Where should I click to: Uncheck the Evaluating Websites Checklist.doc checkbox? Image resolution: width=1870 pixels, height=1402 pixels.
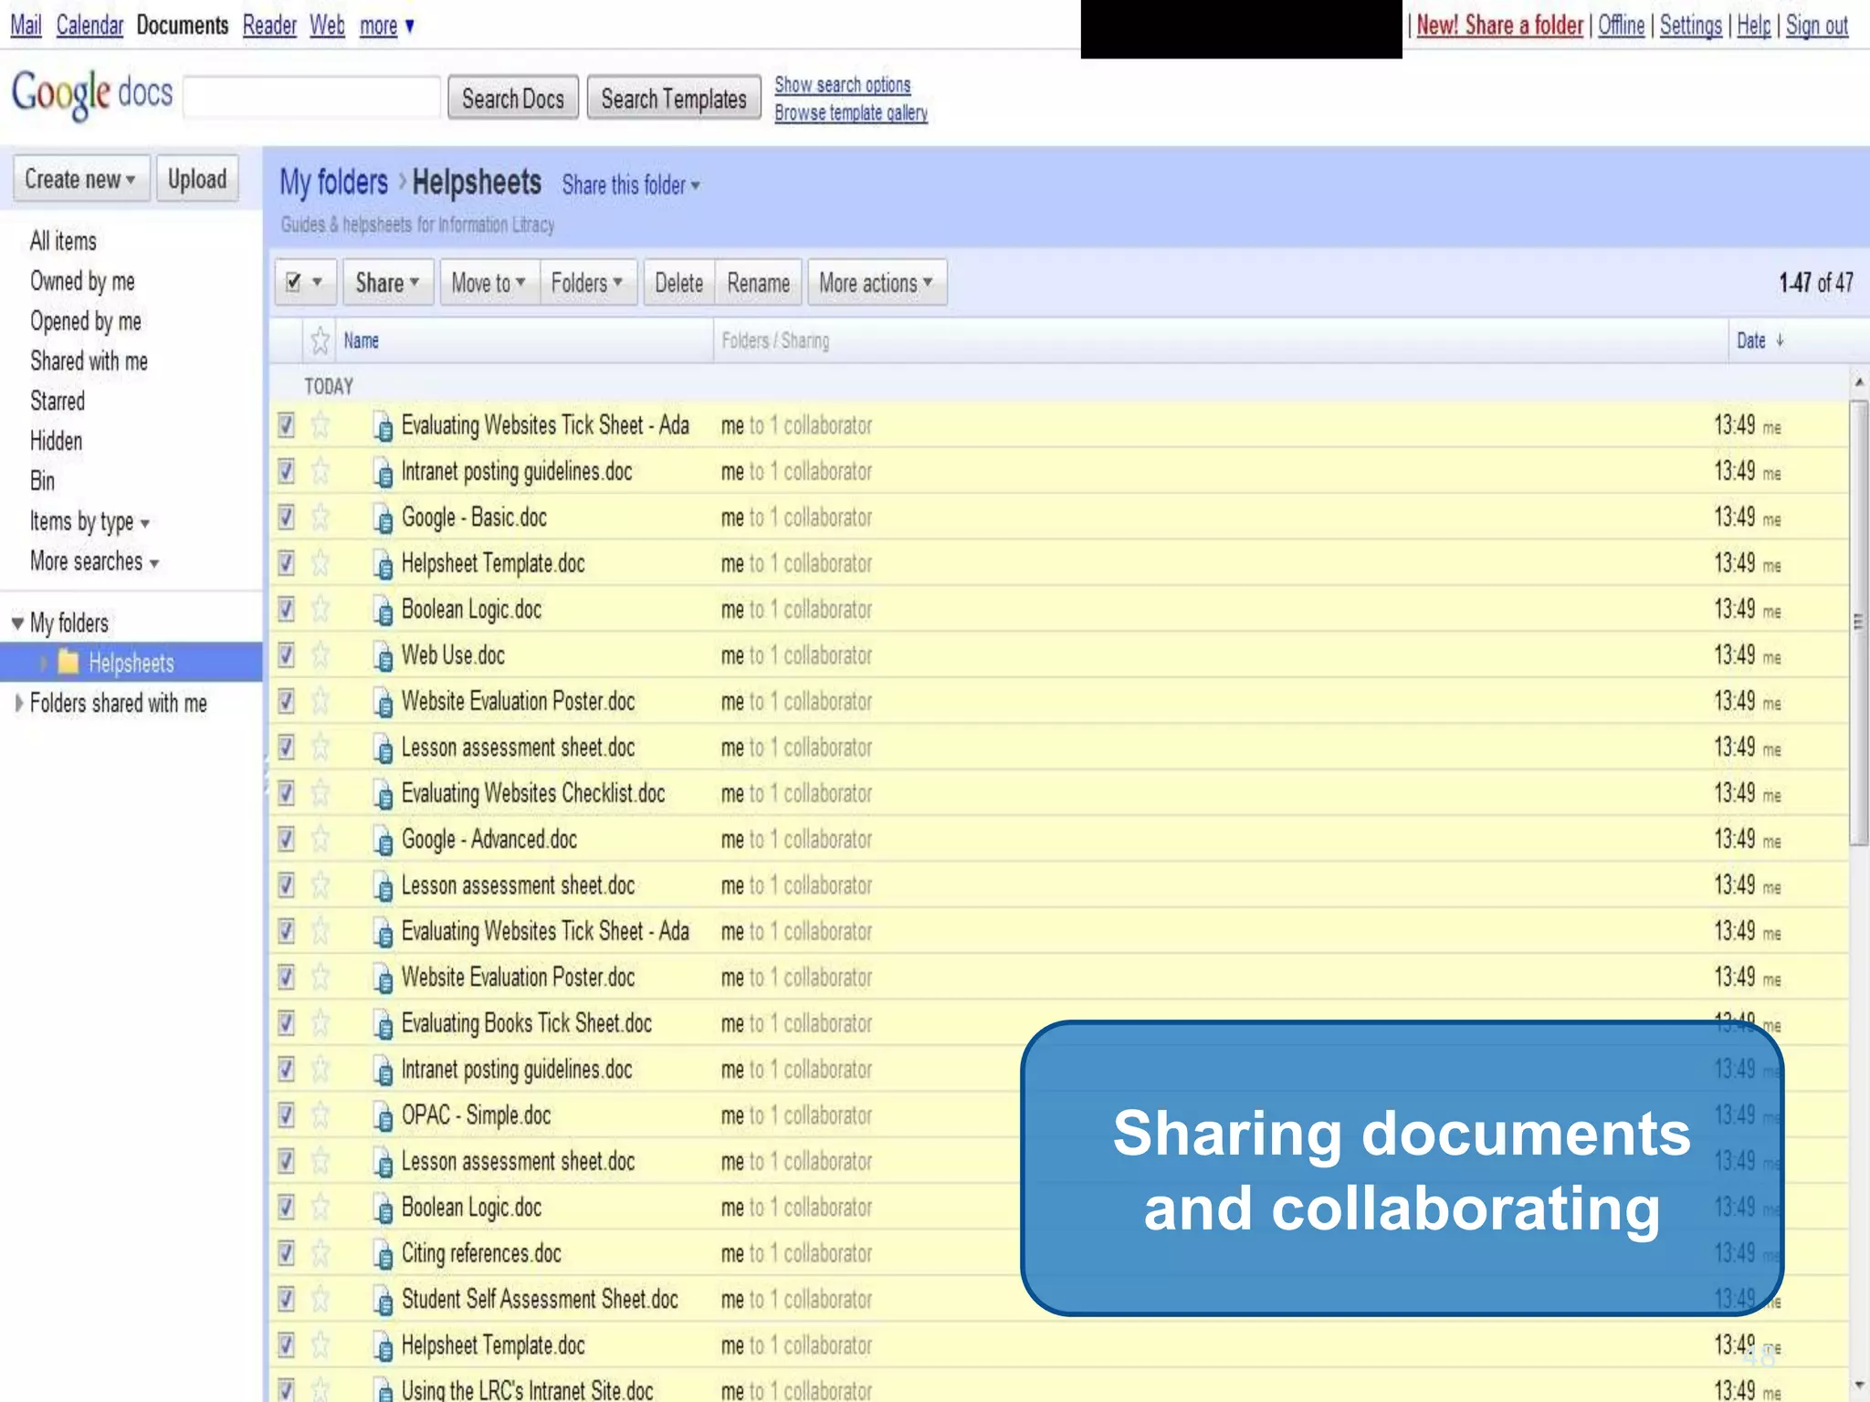click(287, 793)
